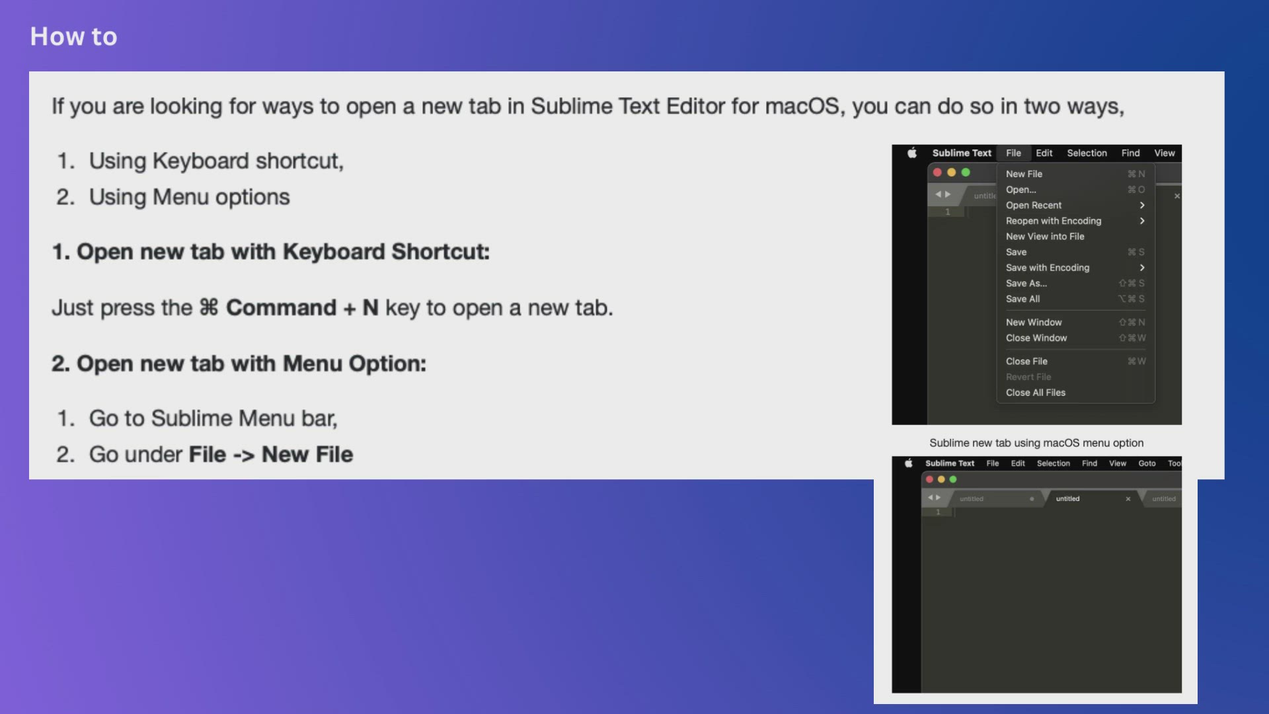Choose Open... from the File menu
1269x714 pixels.
pos(1075,190)
